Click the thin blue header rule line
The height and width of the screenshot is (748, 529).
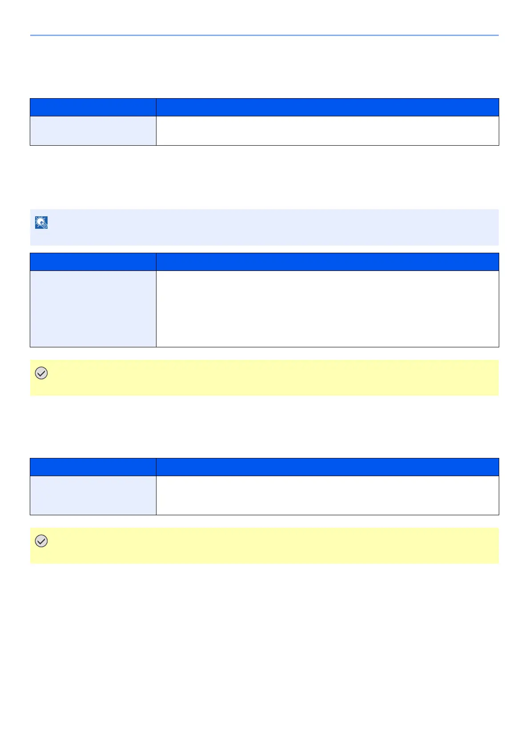click(x=264, y=35)
